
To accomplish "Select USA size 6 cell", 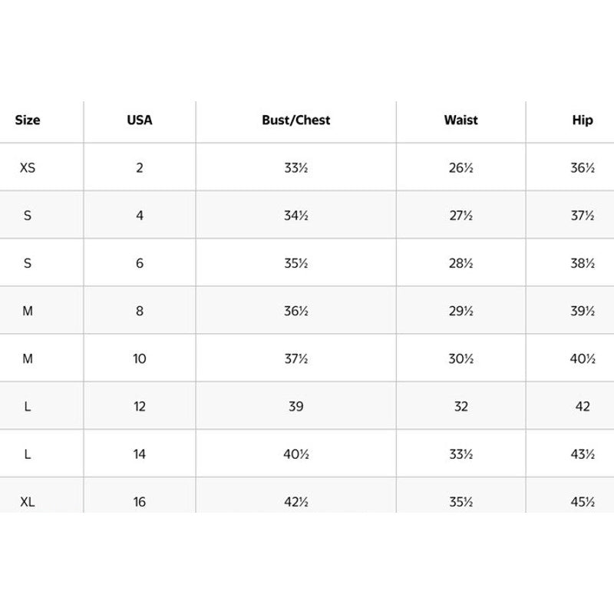I will (140, 263).
